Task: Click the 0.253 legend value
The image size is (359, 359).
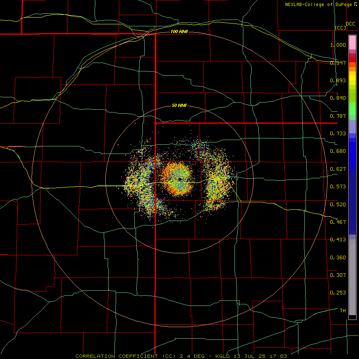Action: (x=338, y=293)
